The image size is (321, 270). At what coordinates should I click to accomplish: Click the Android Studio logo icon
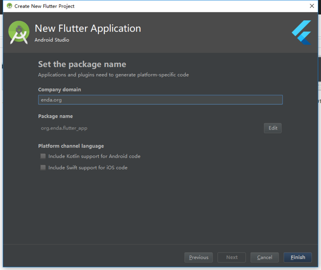pos(19,32)
